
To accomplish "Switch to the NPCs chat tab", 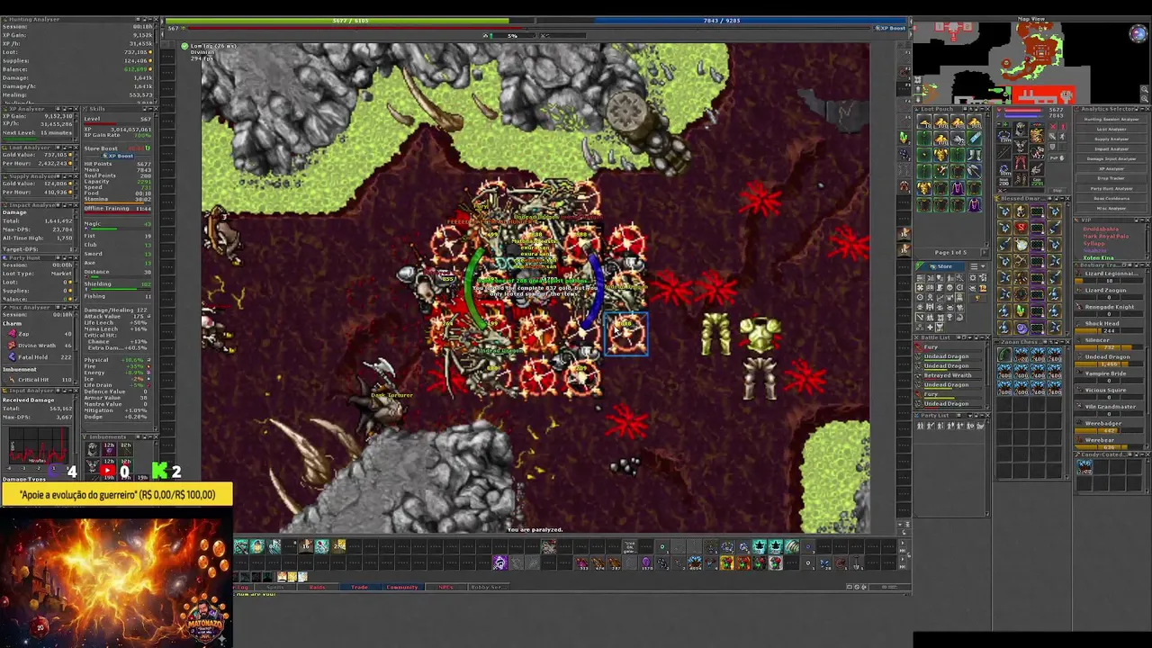I will [x=445, y=587].
